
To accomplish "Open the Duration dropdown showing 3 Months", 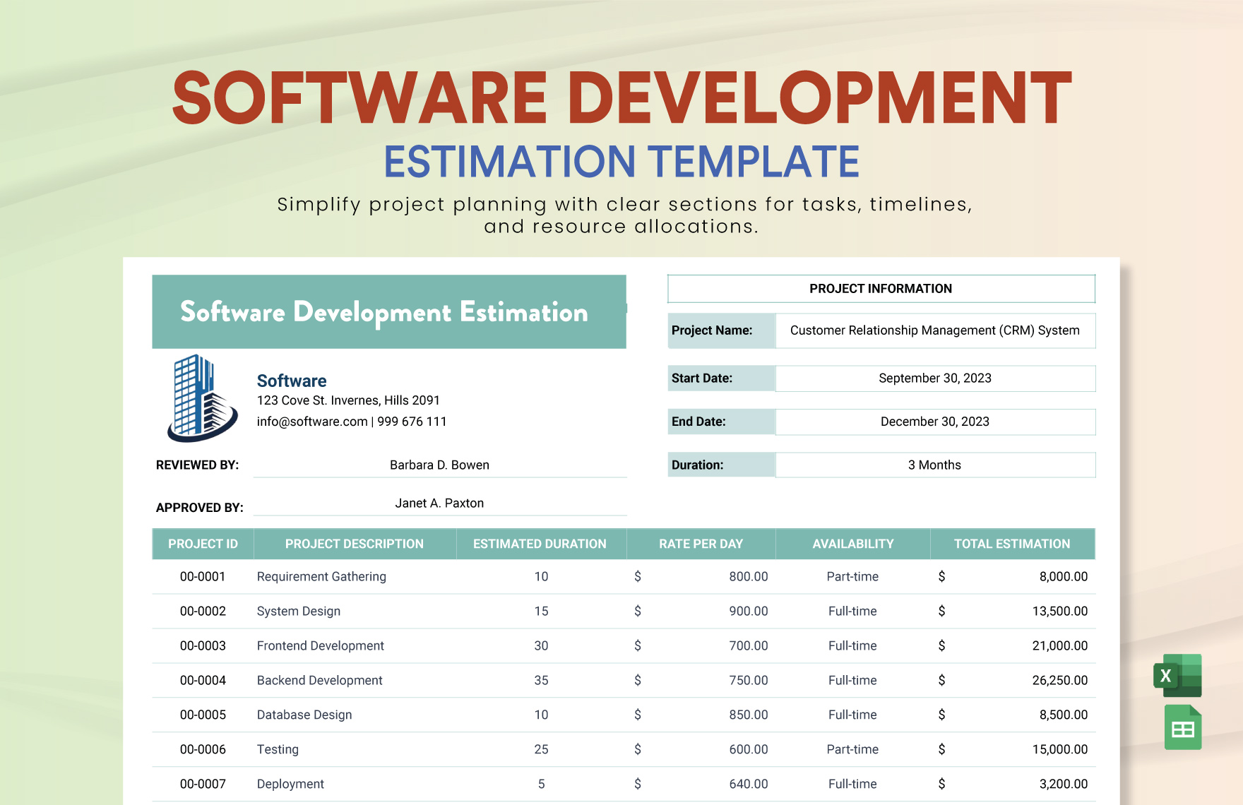I will pos(936,465).
